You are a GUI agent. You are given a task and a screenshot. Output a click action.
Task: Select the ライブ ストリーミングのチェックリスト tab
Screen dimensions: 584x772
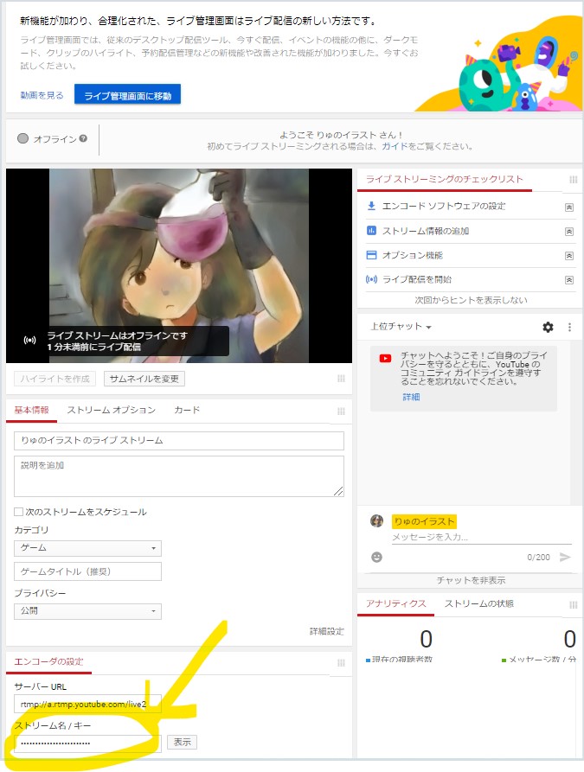point(444,179)
